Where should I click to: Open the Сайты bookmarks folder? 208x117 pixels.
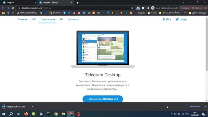[x=152, y=13]
